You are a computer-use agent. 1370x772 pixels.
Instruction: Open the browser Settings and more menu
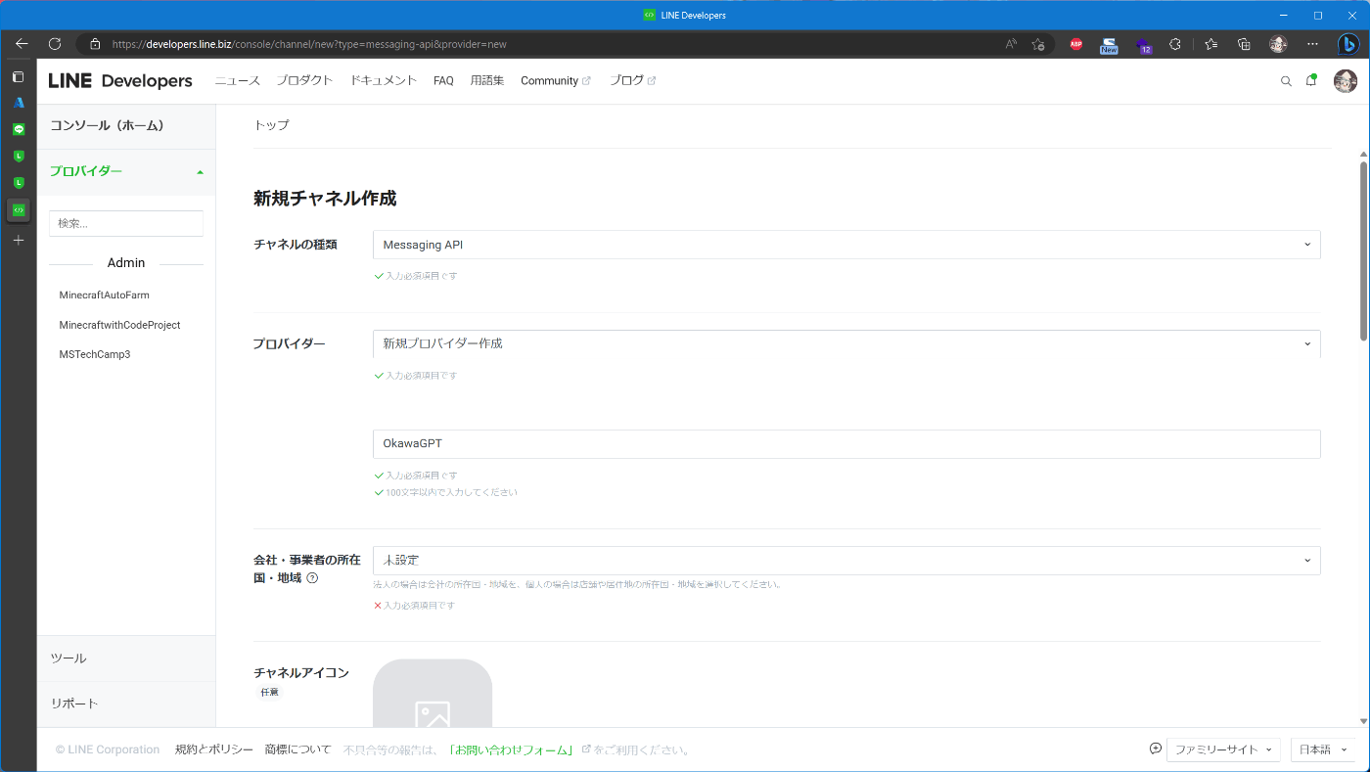click(1313, 44)
